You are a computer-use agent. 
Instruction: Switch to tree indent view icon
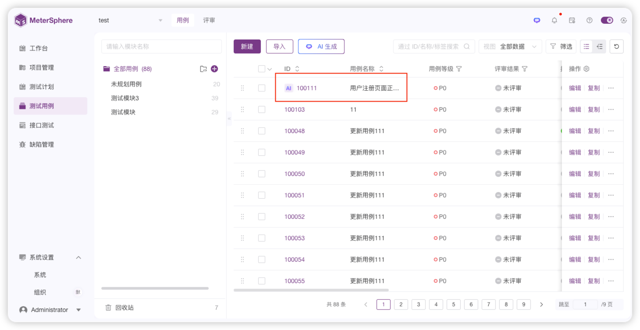(600, 46)
